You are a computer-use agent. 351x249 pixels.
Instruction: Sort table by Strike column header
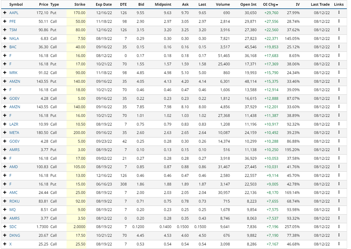80,4
